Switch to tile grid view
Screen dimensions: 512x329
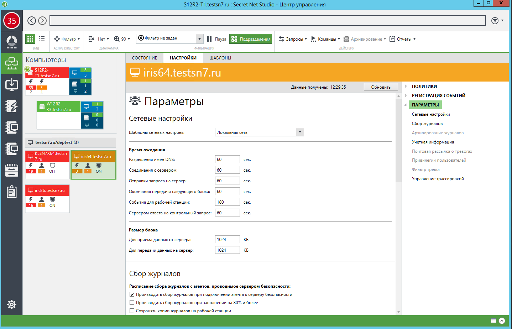(30, 39)
